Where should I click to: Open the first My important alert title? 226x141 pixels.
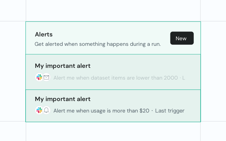[x=63, y=66]
